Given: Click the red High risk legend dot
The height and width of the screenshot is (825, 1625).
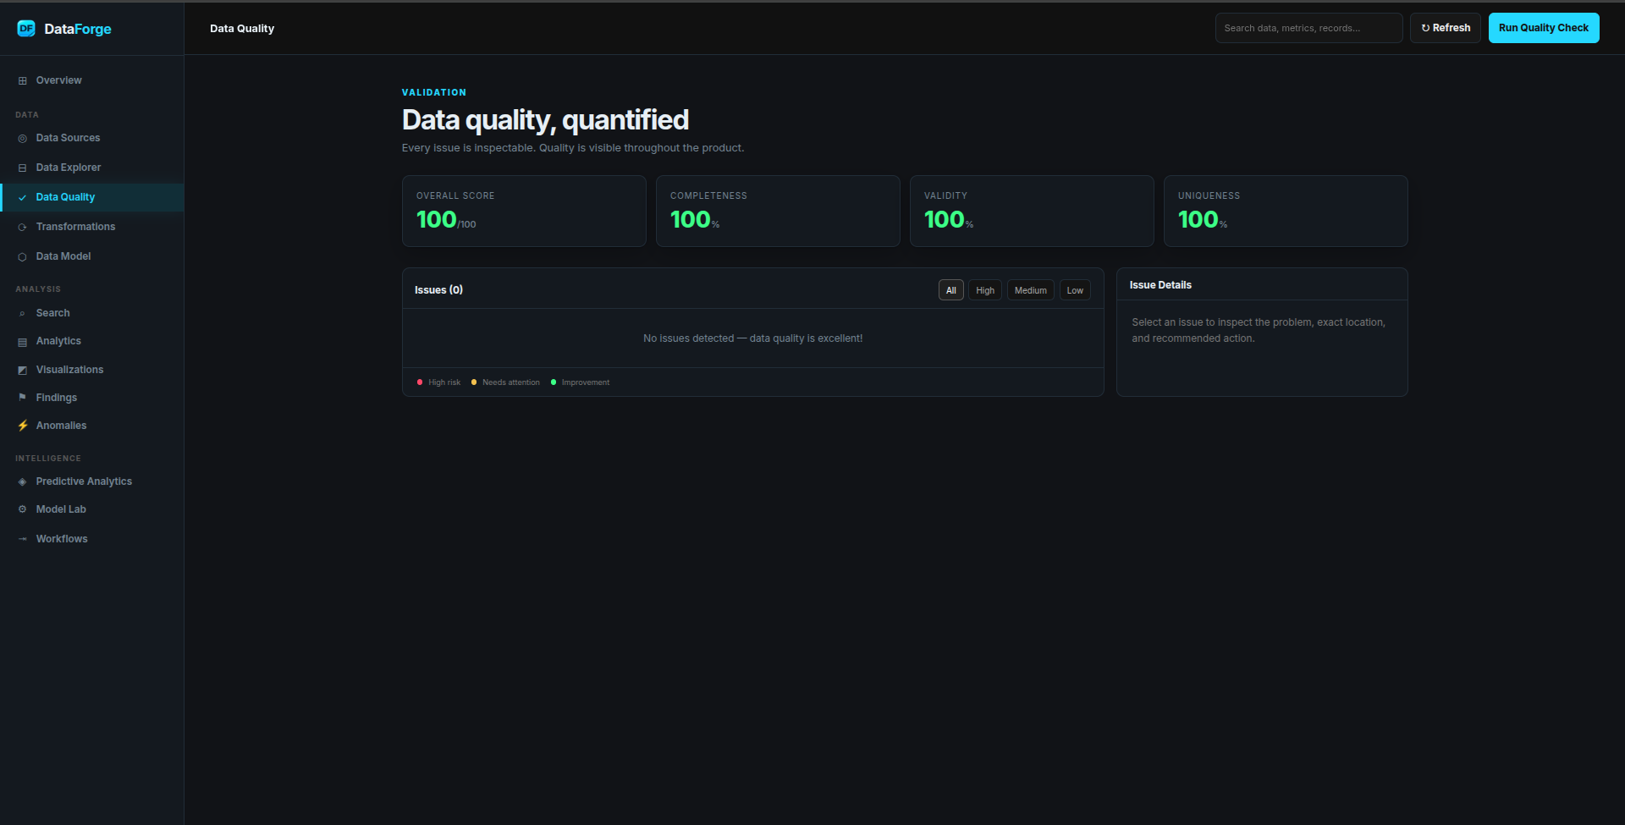Looking at the screenshot, I should [x=420, y=382].
